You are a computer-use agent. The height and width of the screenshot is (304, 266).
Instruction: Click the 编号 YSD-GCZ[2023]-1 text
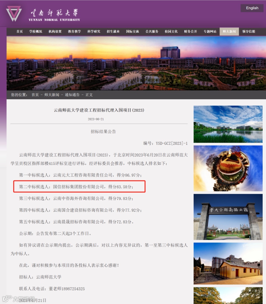pyautogui.click(x=165, y=143)
